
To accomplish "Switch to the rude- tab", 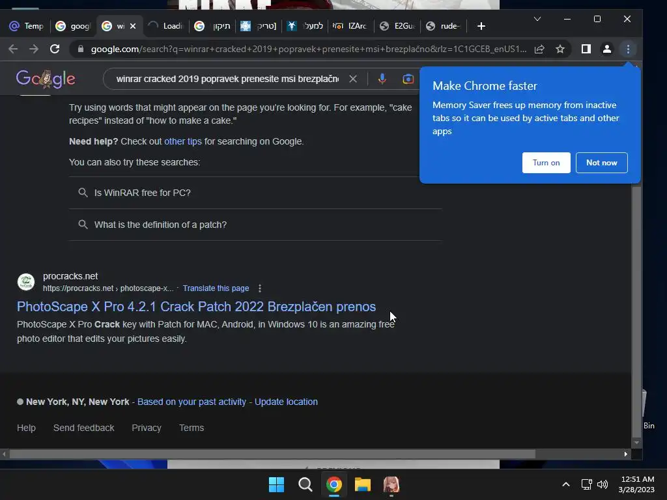I will (443, 26).
